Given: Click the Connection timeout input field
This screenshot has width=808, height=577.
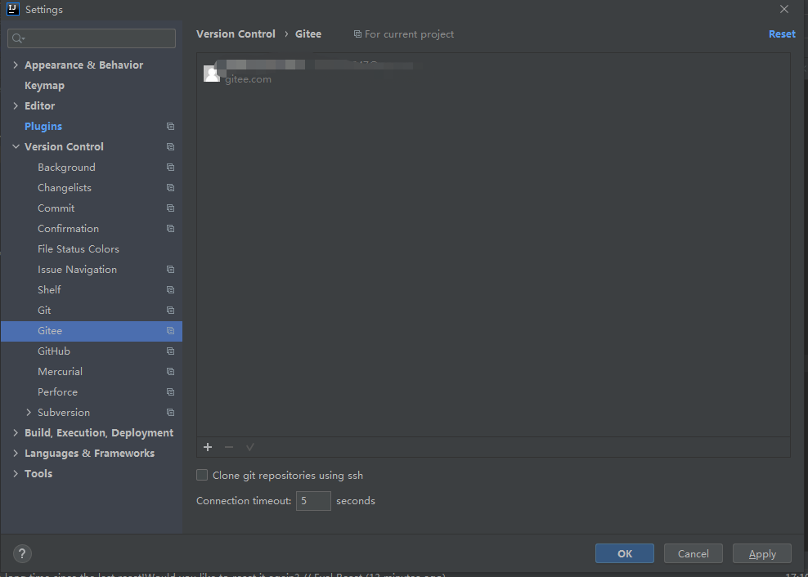Looking at the screenshot, I should click(313, 501).
